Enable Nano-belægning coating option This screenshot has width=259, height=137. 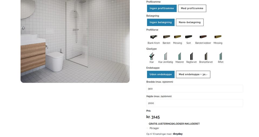pos(190,22)
